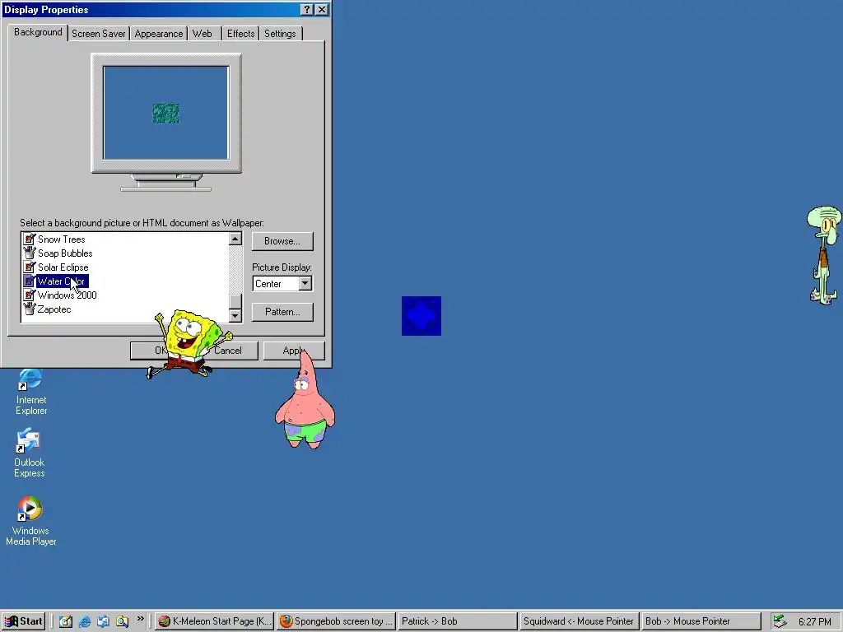Click the Windows 2000 wallpaper icon

click(30, 295)
